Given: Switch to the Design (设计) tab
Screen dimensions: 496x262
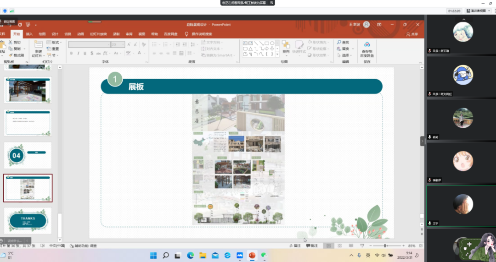Looking at the screenshot, I should pos(55,34).
